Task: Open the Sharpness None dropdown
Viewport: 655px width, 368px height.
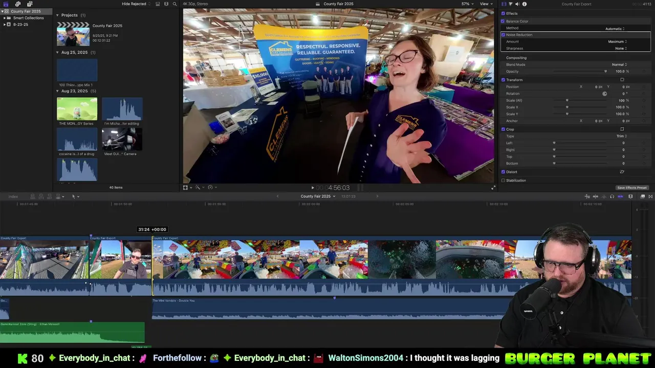Action: click(621, 49)
